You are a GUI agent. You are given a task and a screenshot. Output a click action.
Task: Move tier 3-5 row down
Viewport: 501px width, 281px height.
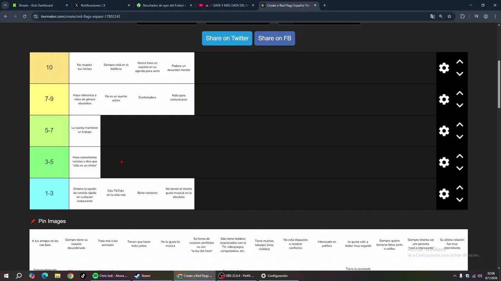pyautogui.click(x=460, y=168)
